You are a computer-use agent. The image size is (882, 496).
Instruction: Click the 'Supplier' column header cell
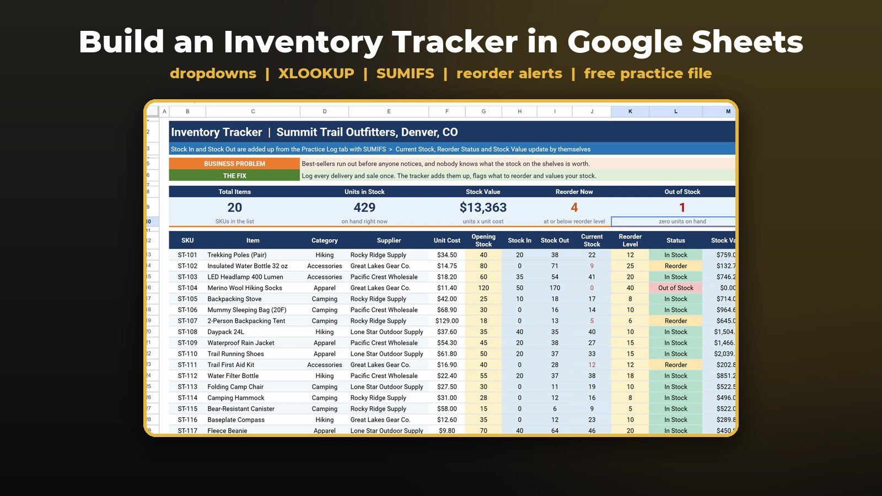pyautogui.click(x=389, y=240)
